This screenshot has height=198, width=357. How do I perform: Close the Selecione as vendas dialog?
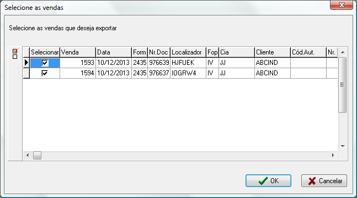[342, 5]
